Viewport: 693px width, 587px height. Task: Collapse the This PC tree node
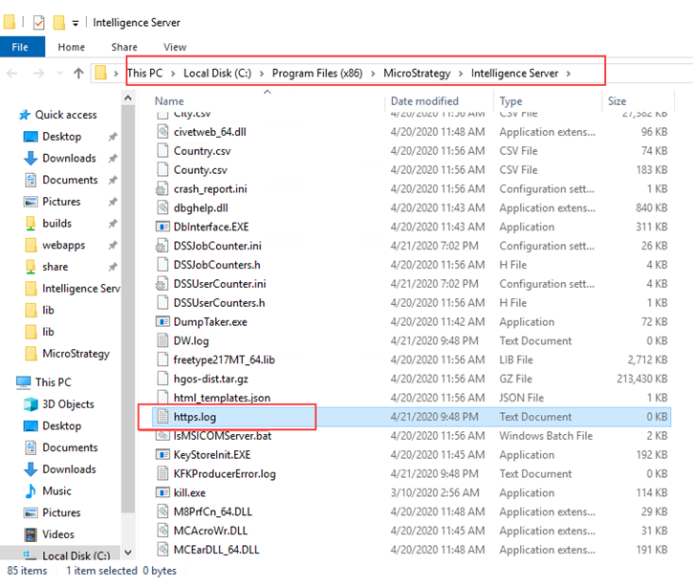click(8, 381)
